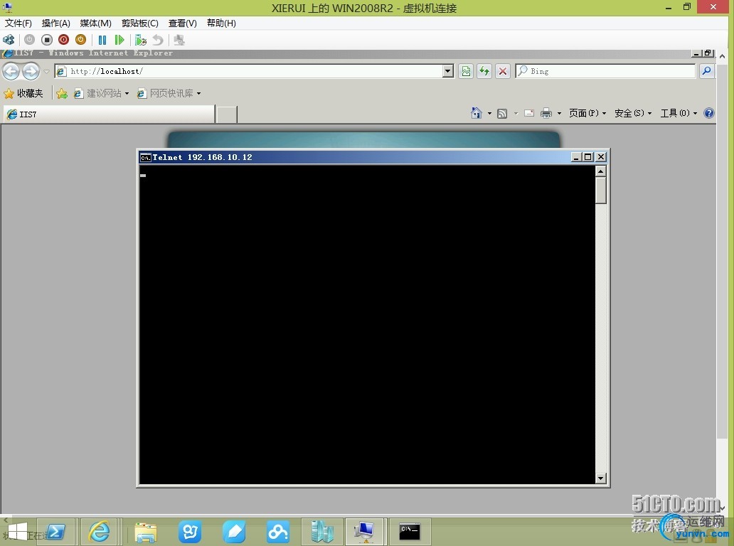Screen dimensions: 734x546
Task: Open File Explorer from the taskbar
Action: click(146, 532)
